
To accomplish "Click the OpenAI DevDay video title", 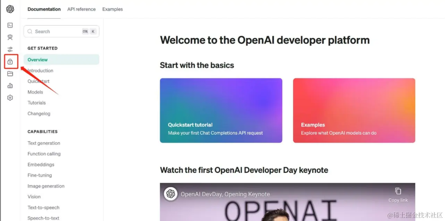I will point(225,194).
